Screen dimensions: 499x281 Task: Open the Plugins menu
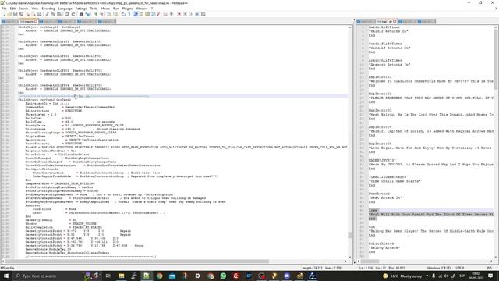coord(128,9)
